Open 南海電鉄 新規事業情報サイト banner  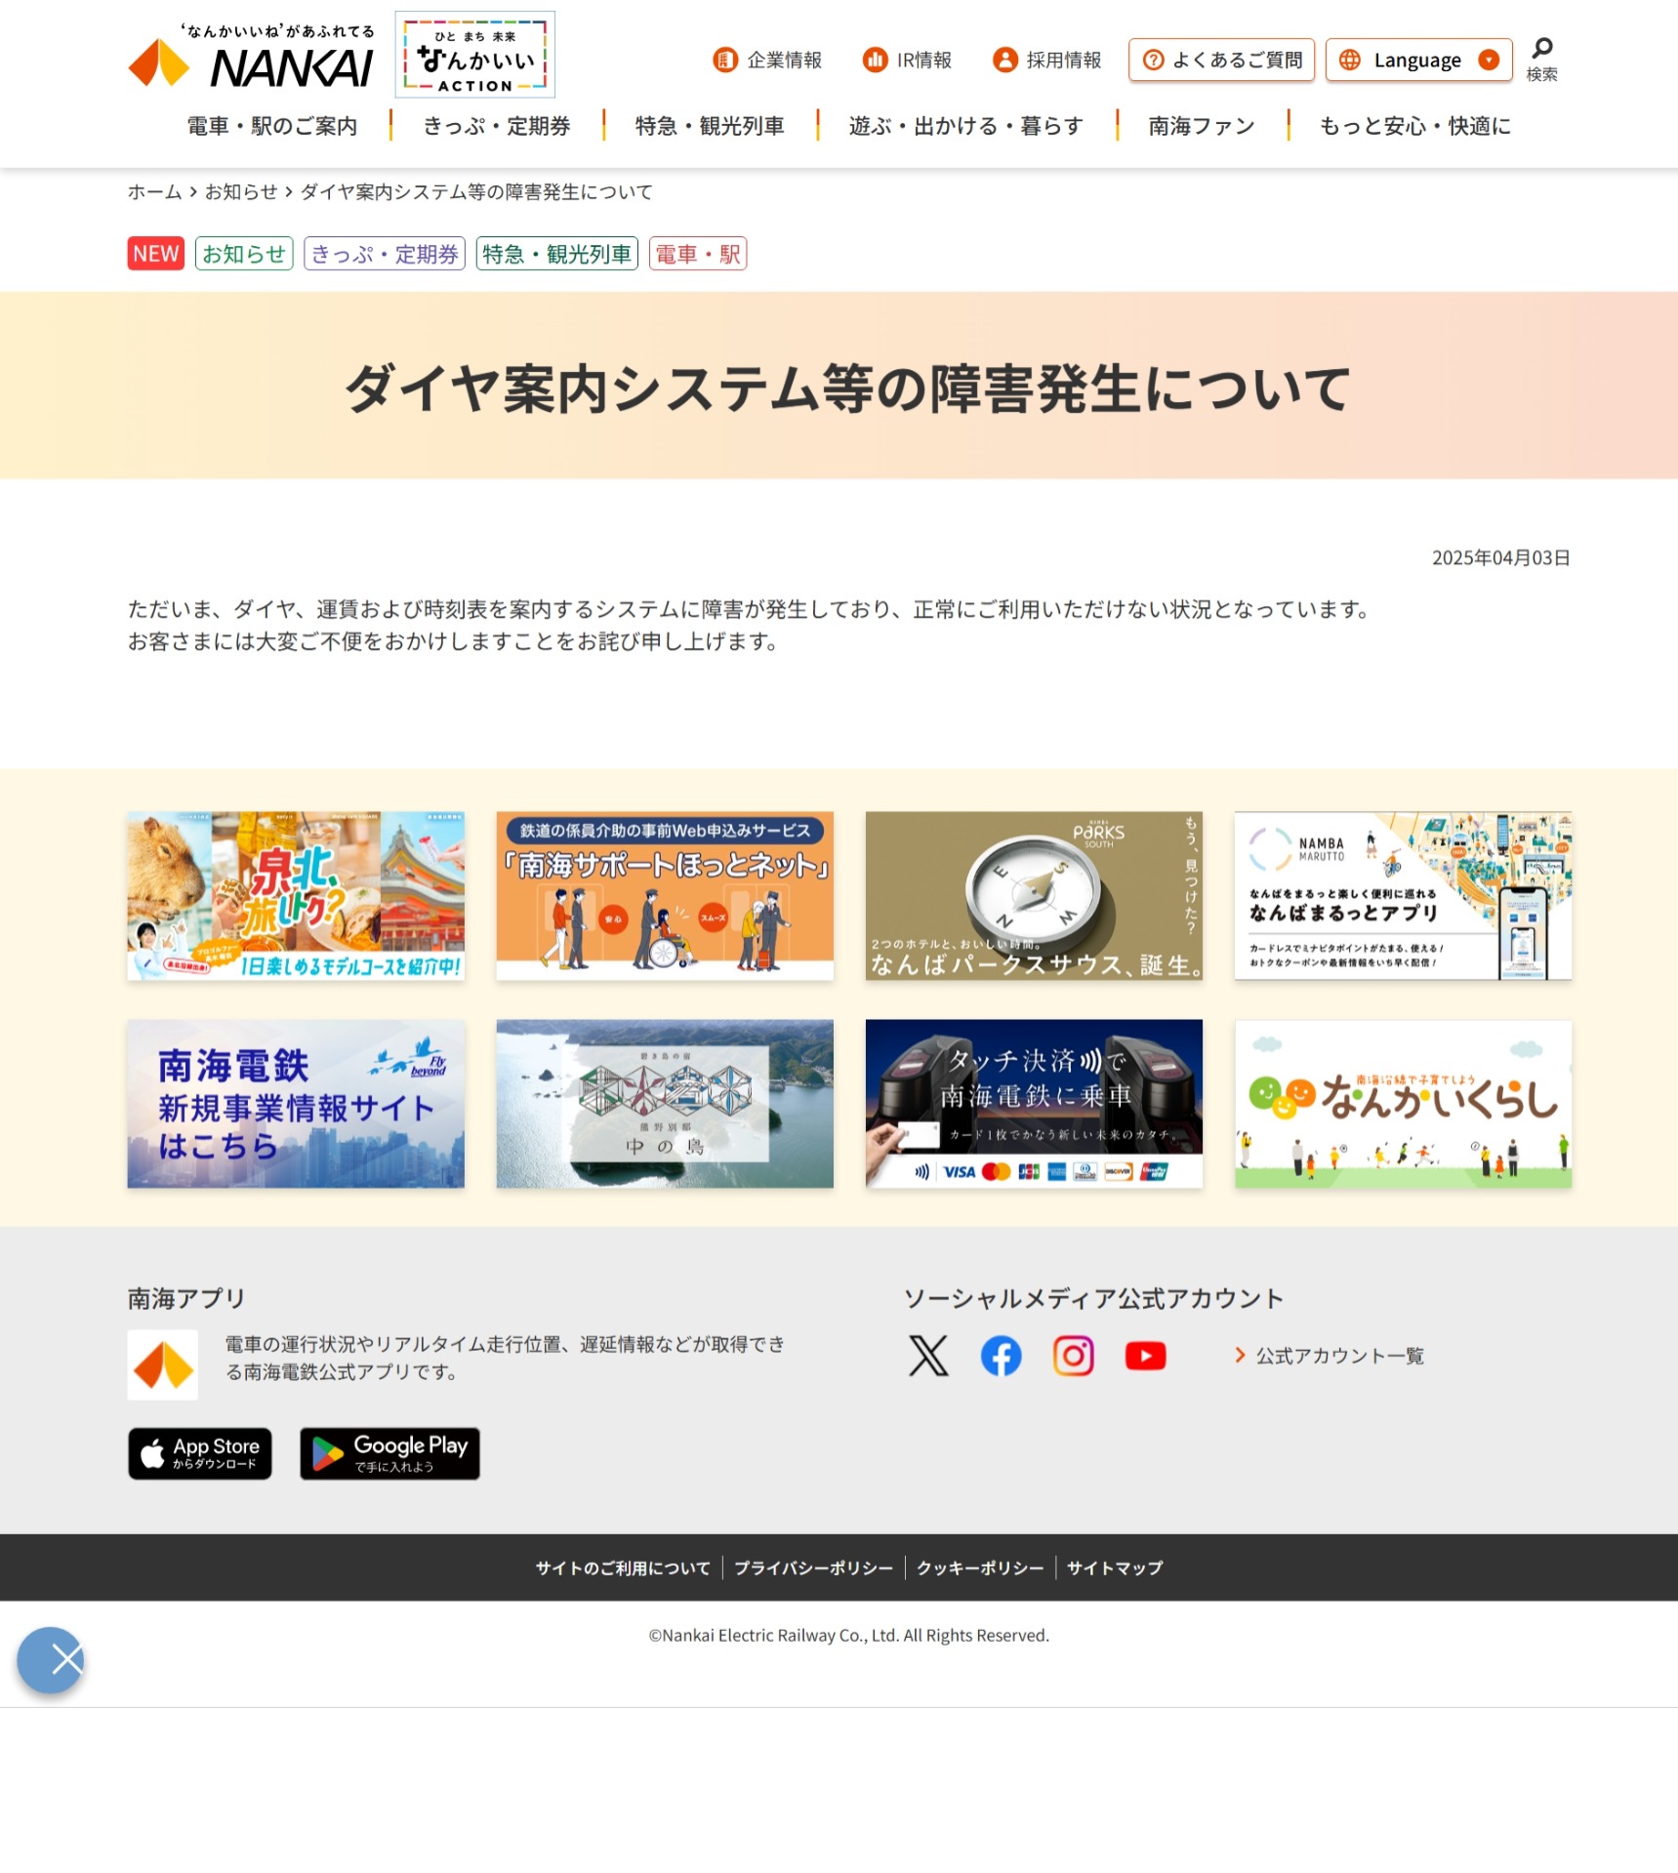click(296, 1104)
